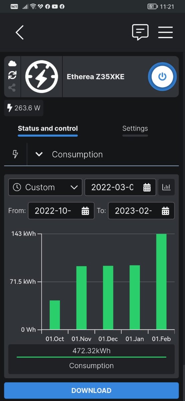Tap the lightning bolt consumption icon
185x401 pixels.
pos(15,154)
